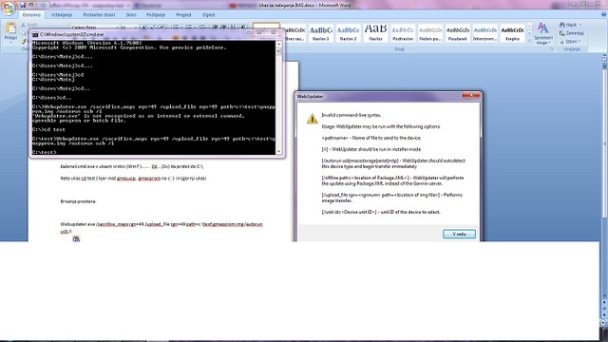Image resolution: width=608 pixels, height=342 pixels.
Task: Apply the Naslov 2 style
Action: tap(348, 32)
